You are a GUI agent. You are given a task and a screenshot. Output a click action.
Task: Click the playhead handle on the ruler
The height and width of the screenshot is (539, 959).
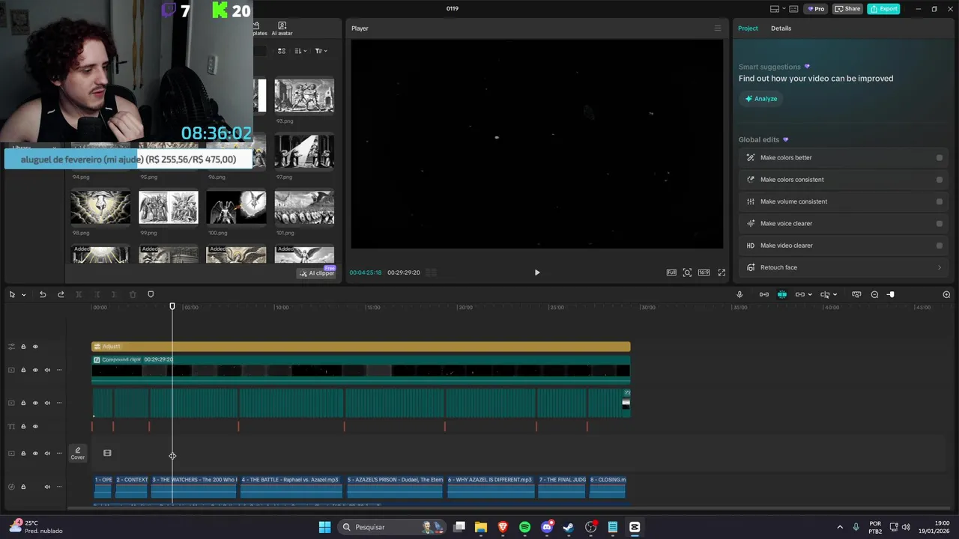click(x=172, y=306)
